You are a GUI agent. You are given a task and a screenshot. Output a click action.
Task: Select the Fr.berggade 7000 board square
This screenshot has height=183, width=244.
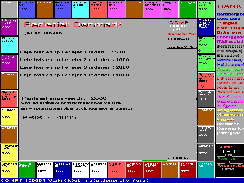9,63
